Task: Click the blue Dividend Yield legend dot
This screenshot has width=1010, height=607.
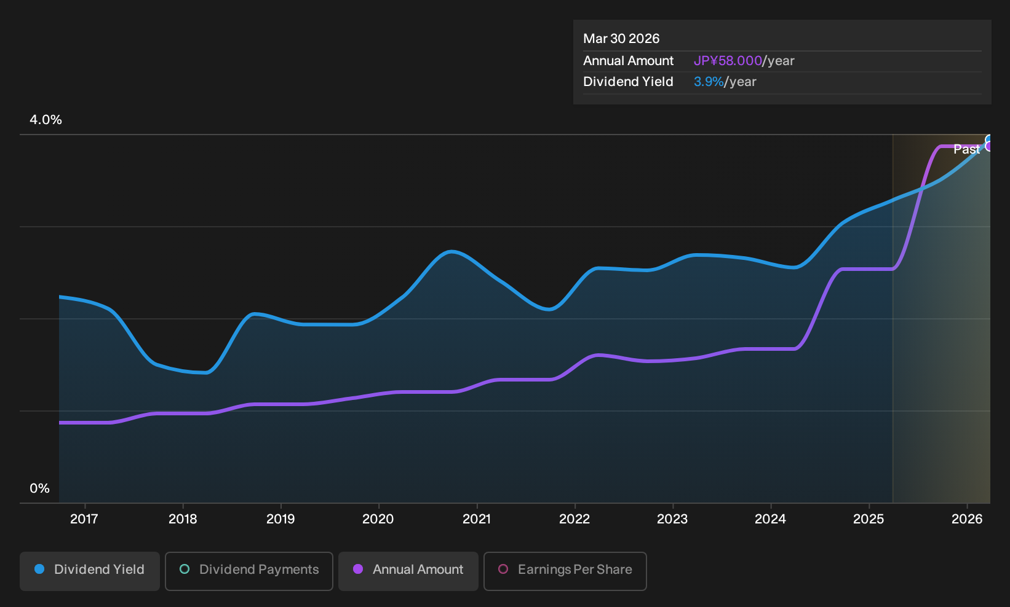Action: (x=39, y=570)
